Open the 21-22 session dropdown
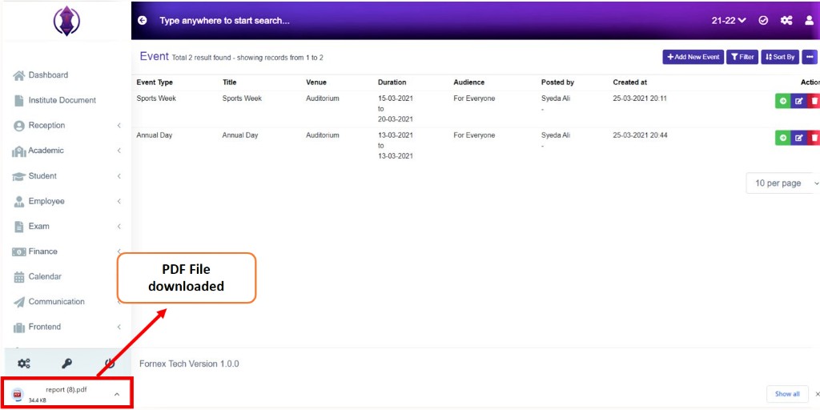Screen dimensions: 820x410 click(x=729, y=20)
